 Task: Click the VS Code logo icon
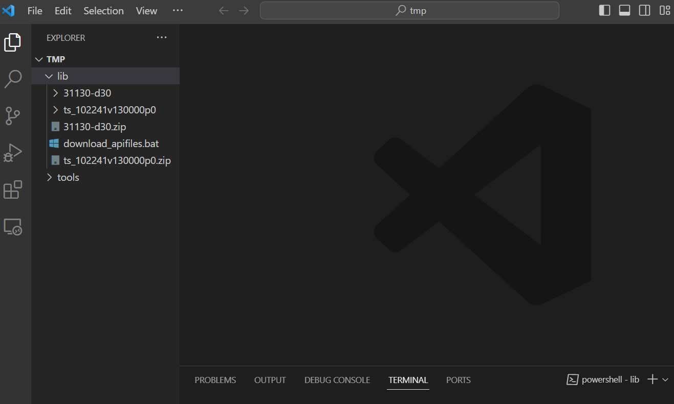coord(9,11)
